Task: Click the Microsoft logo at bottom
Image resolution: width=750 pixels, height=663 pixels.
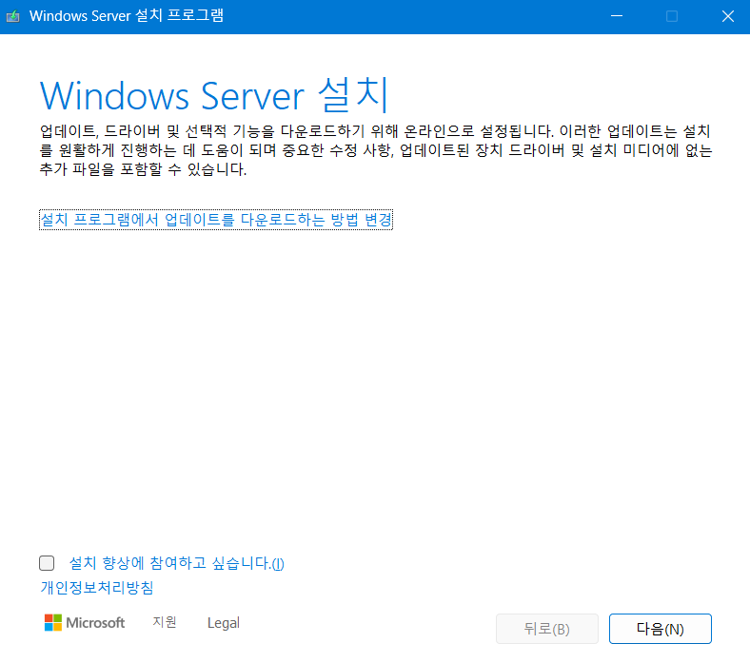Action: 85,623
